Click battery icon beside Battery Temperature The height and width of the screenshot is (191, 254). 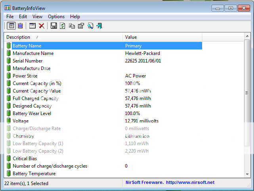9,173
